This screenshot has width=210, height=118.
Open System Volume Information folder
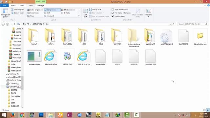pos(134,38)
